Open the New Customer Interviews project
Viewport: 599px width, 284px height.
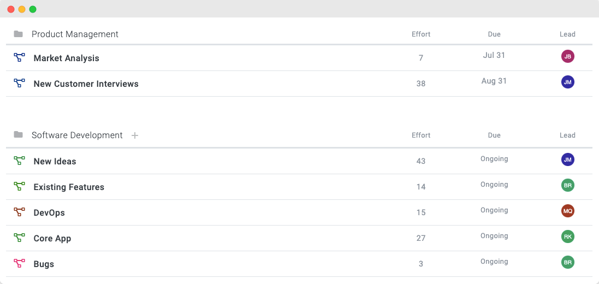pos(86,84)
